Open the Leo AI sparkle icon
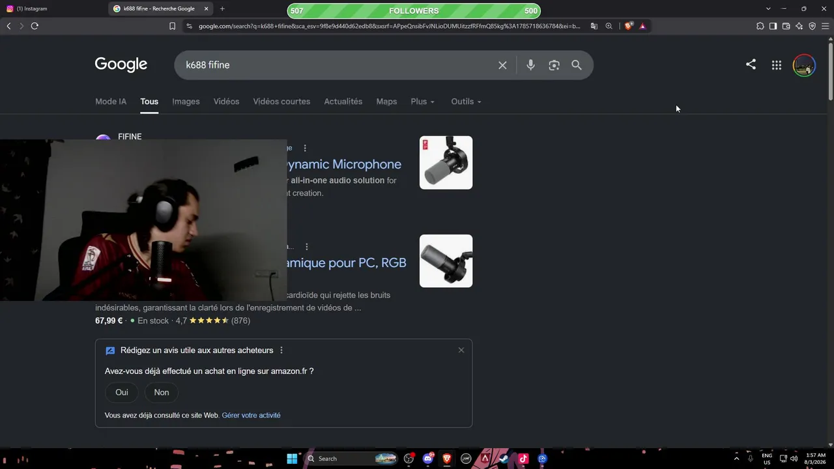This screenshot has height=469, width=834. point(799,26)
